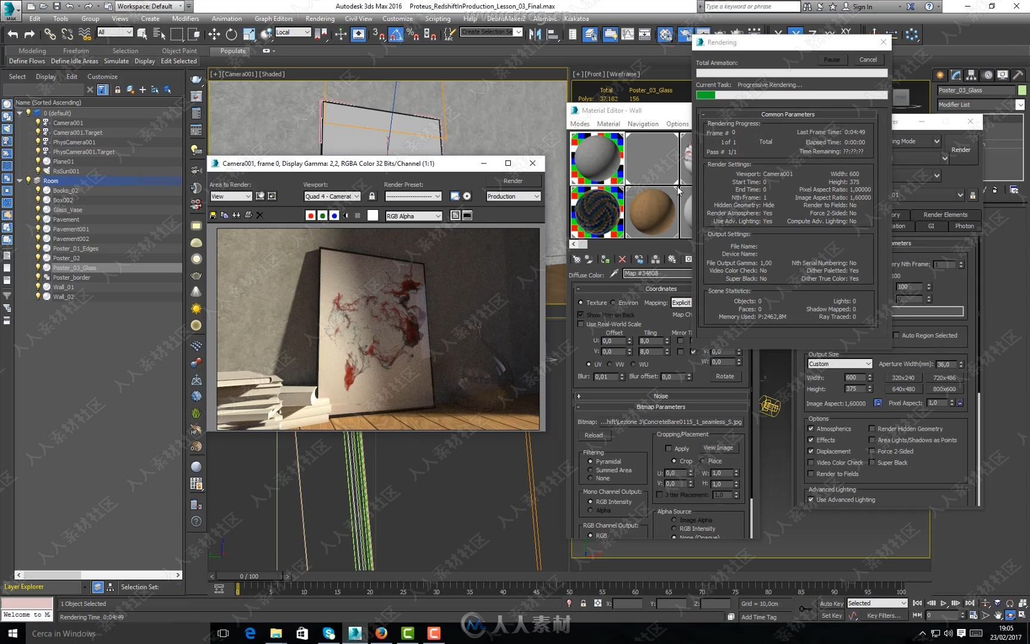1030x644 pixels.
Task: Switch to Render Elements tab
Action: [945, 215]
